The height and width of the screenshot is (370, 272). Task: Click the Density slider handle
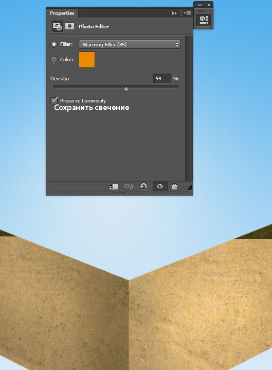pos(126,89)
